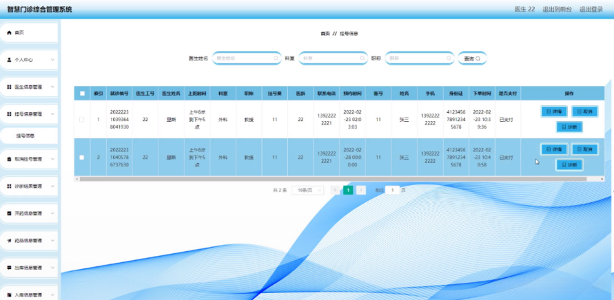
Task: Go to the next page with right arrow
Action: [361, 190]
